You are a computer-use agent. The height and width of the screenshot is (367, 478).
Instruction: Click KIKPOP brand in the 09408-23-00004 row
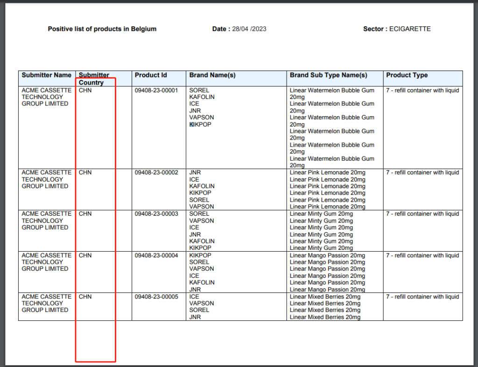(200, 255)
